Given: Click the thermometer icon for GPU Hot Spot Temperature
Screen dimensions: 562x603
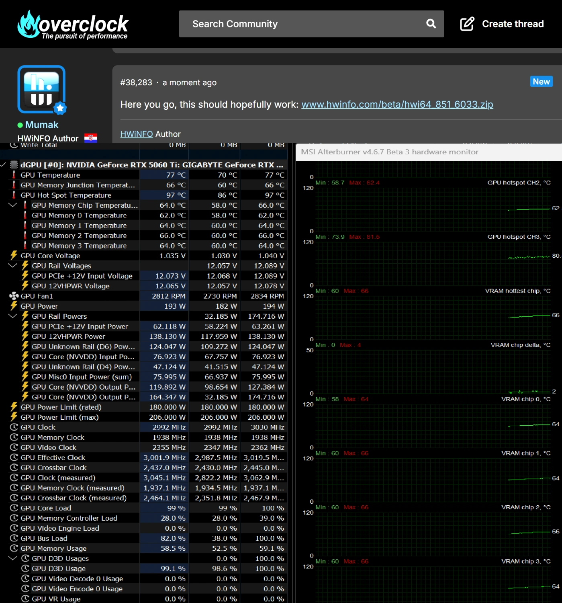Looking at the screenshot, I should point(14,195).
